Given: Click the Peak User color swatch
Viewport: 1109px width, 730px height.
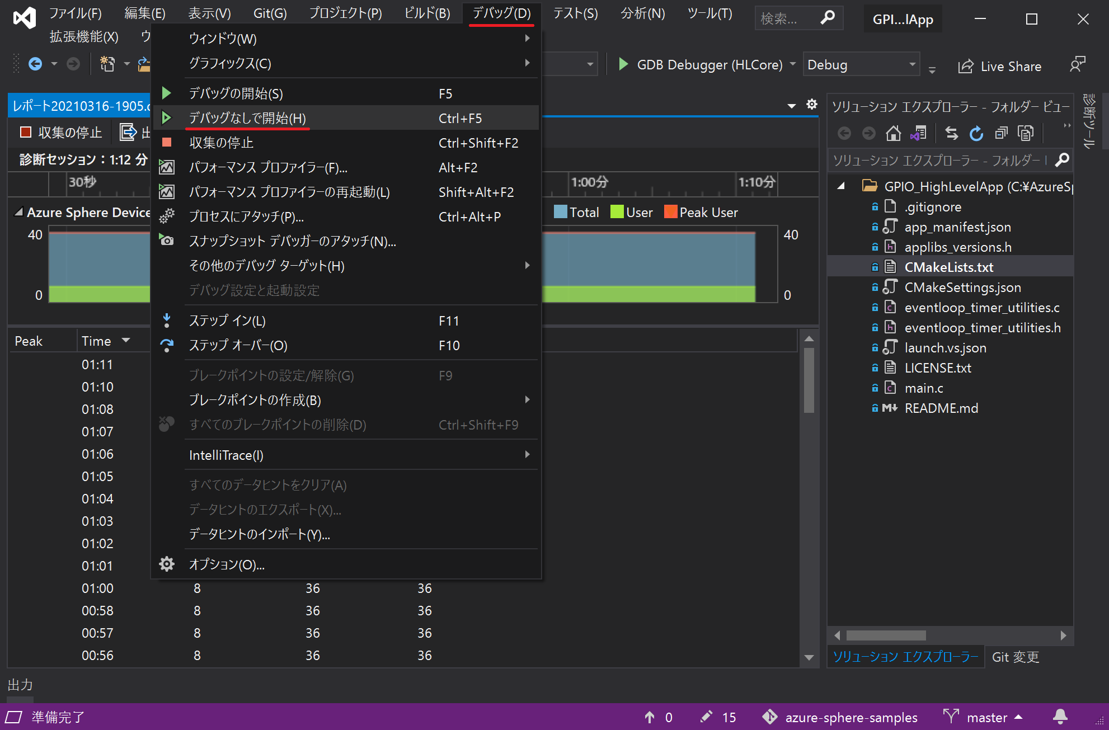Looking at the screenshot, I should click(x=670, y=212).
